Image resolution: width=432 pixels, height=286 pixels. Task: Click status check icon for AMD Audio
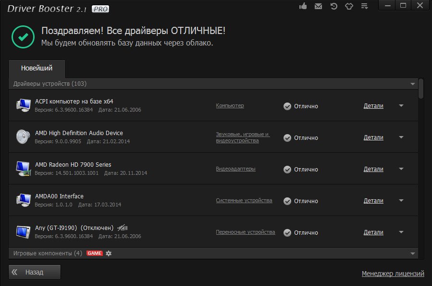coord(287,138)
